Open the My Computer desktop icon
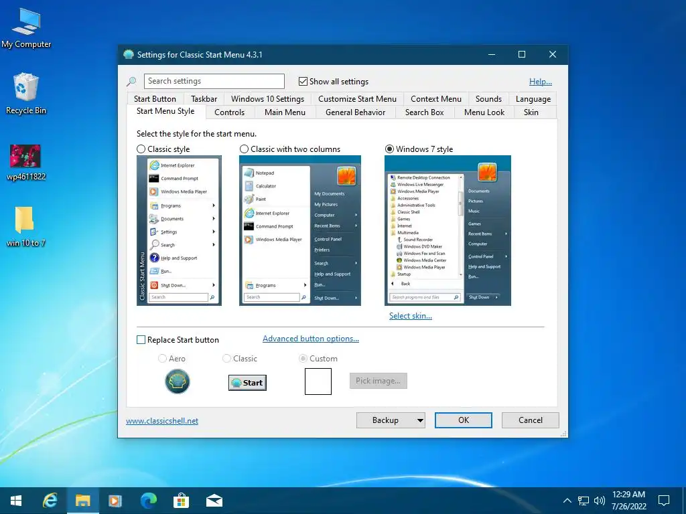Screen dimensions: 686x514 pos(26,28)
